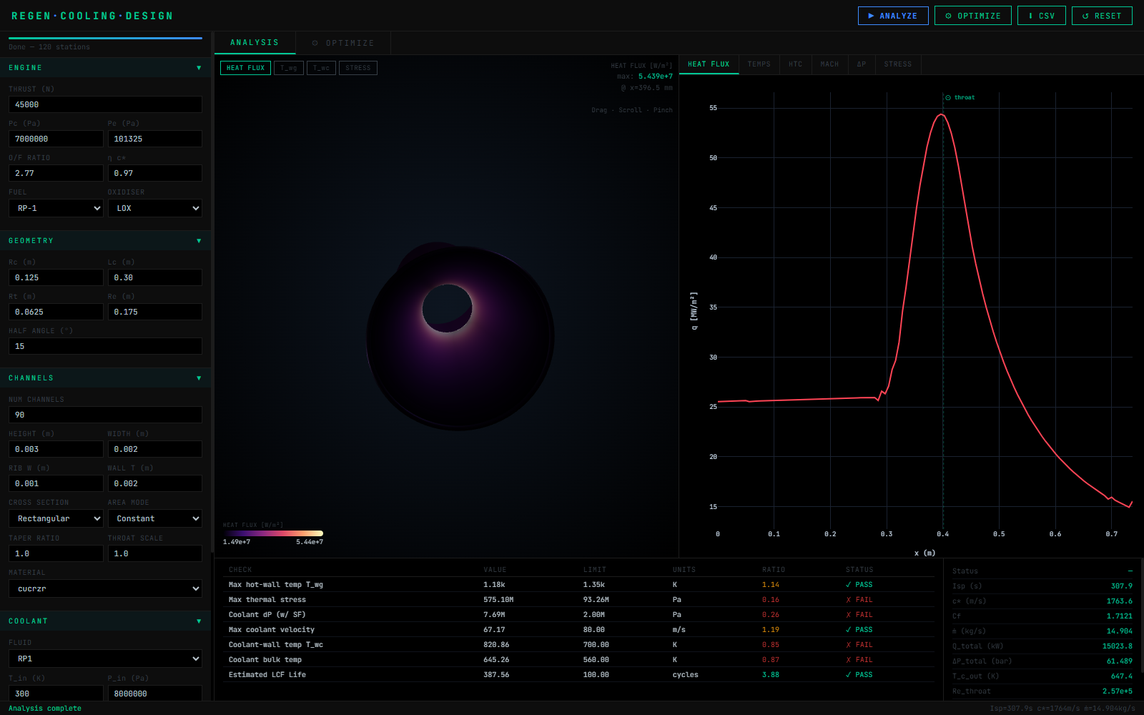Click the channel HEIGHT field
The height and width of the screenshot is (715, 1144).
point(56,449)
